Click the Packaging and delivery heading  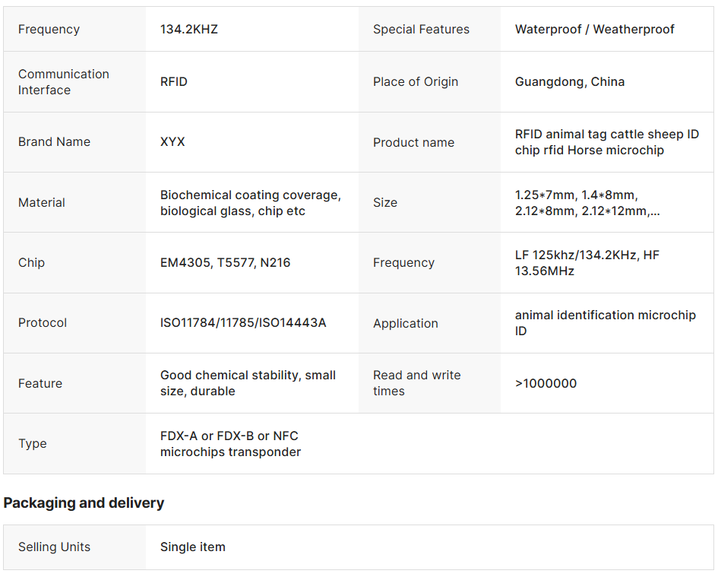[x=84, y=503]
